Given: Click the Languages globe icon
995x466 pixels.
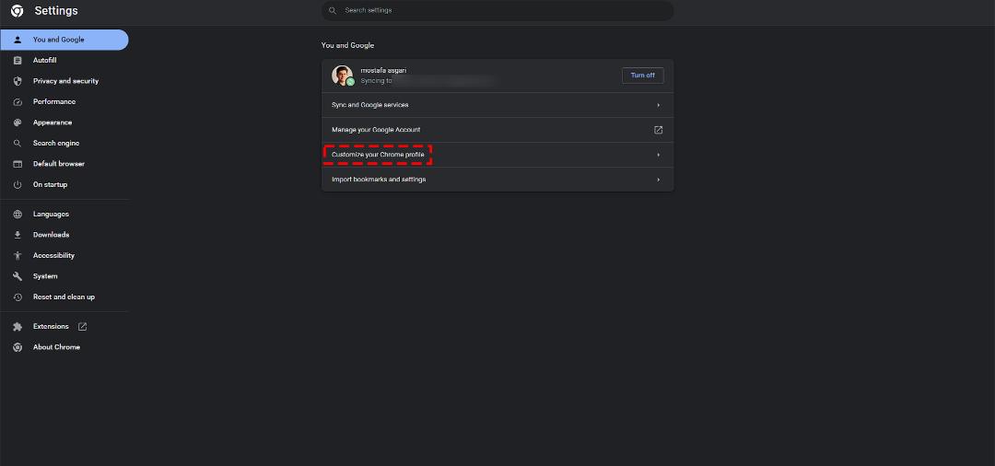Looking at the screenshot, I should coord(18,215).
